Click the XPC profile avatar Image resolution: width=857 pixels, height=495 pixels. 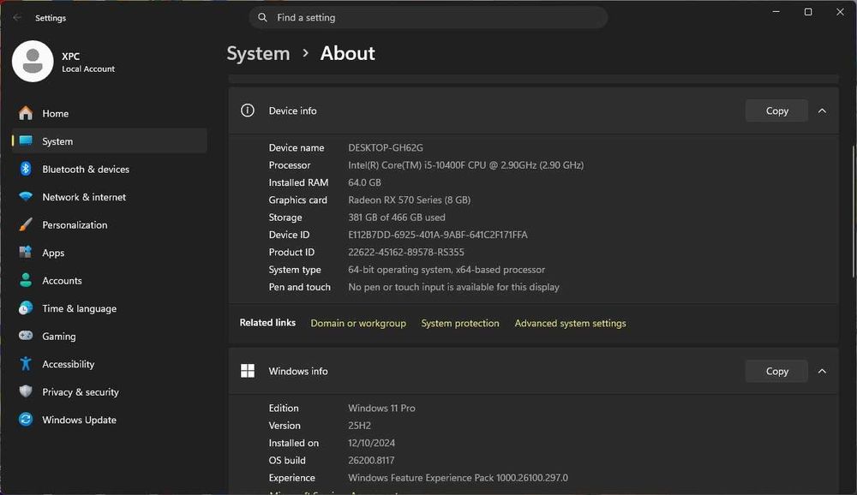(x=33, y=61)
